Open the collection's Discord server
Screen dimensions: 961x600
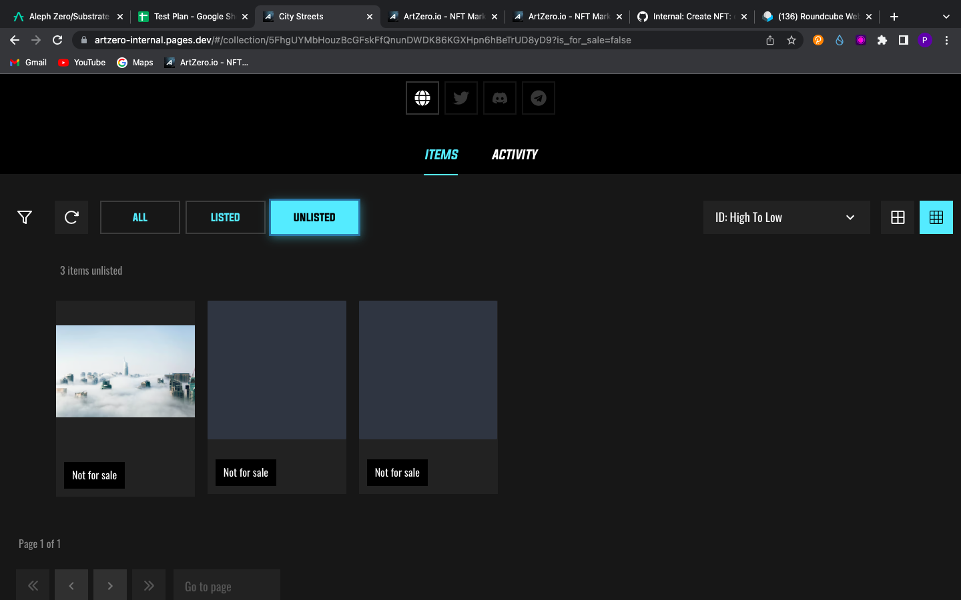(499, 97)
